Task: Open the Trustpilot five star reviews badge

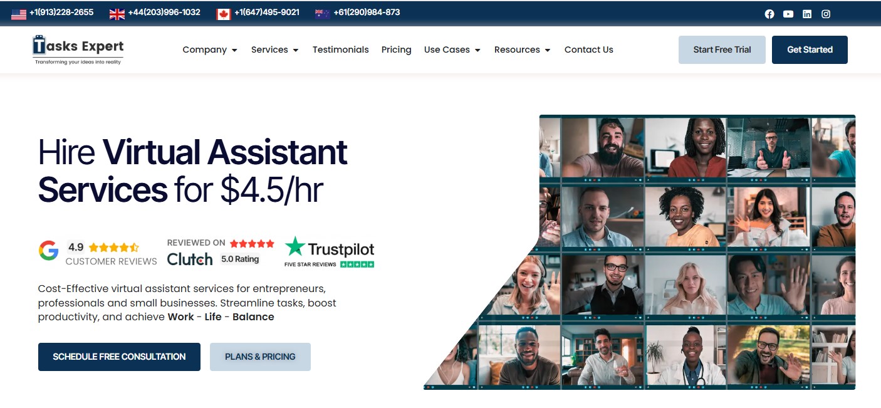Action: click(330, 252)
